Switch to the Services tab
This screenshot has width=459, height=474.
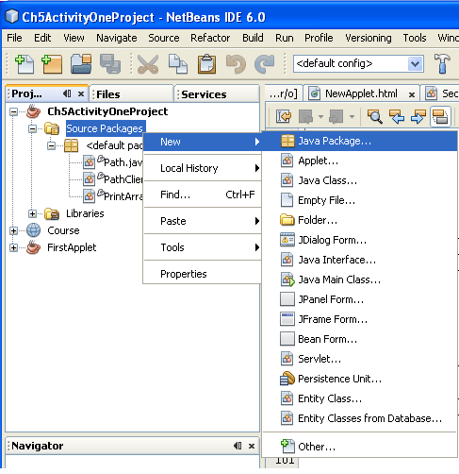coord(217,94)
